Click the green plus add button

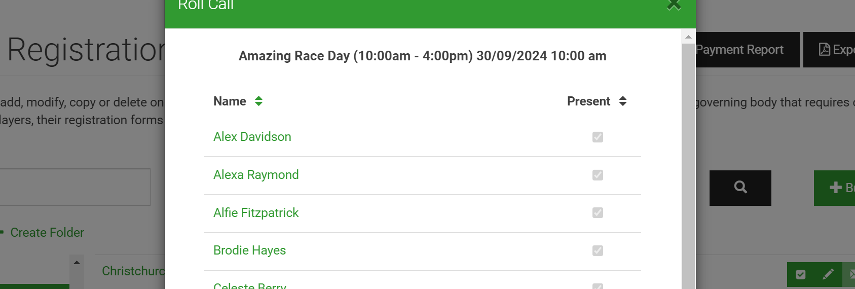tap(835, 188)
